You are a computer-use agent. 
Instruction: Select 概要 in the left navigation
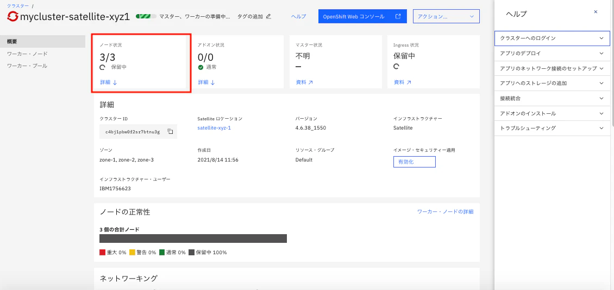[x=43, y=41]
